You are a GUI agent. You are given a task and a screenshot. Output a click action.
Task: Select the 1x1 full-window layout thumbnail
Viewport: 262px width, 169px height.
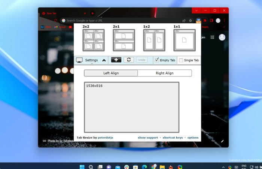click(185, 40)
